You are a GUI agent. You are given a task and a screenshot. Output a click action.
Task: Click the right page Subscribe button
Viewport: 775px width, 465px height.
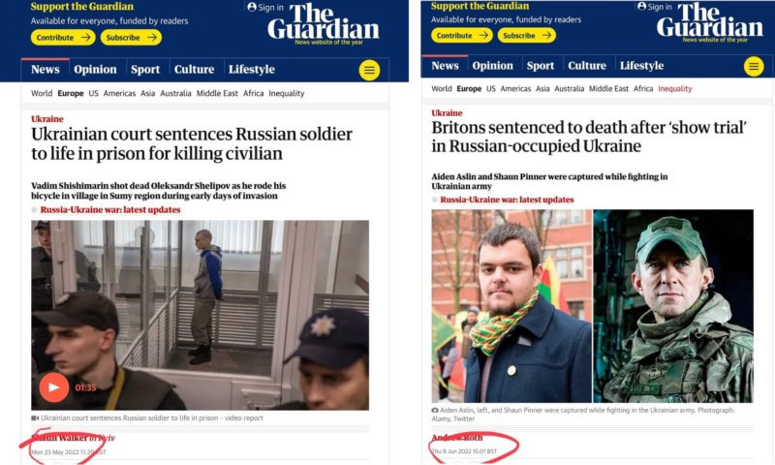[x=526, y=35]
